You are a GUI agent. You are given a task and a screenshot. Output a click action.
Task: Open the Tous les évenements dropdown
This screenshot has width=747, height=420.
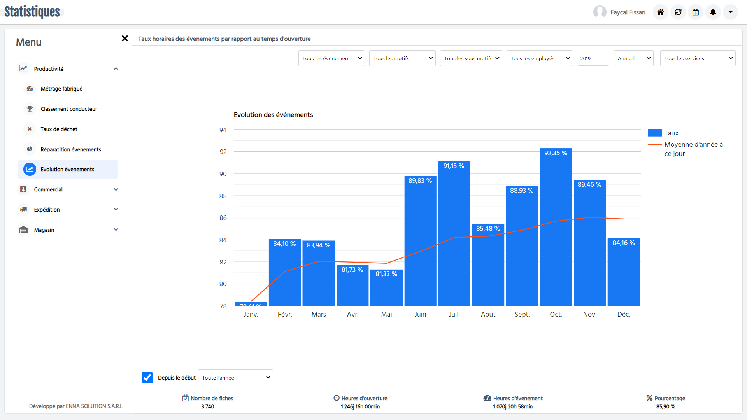[x=331, y=58]
